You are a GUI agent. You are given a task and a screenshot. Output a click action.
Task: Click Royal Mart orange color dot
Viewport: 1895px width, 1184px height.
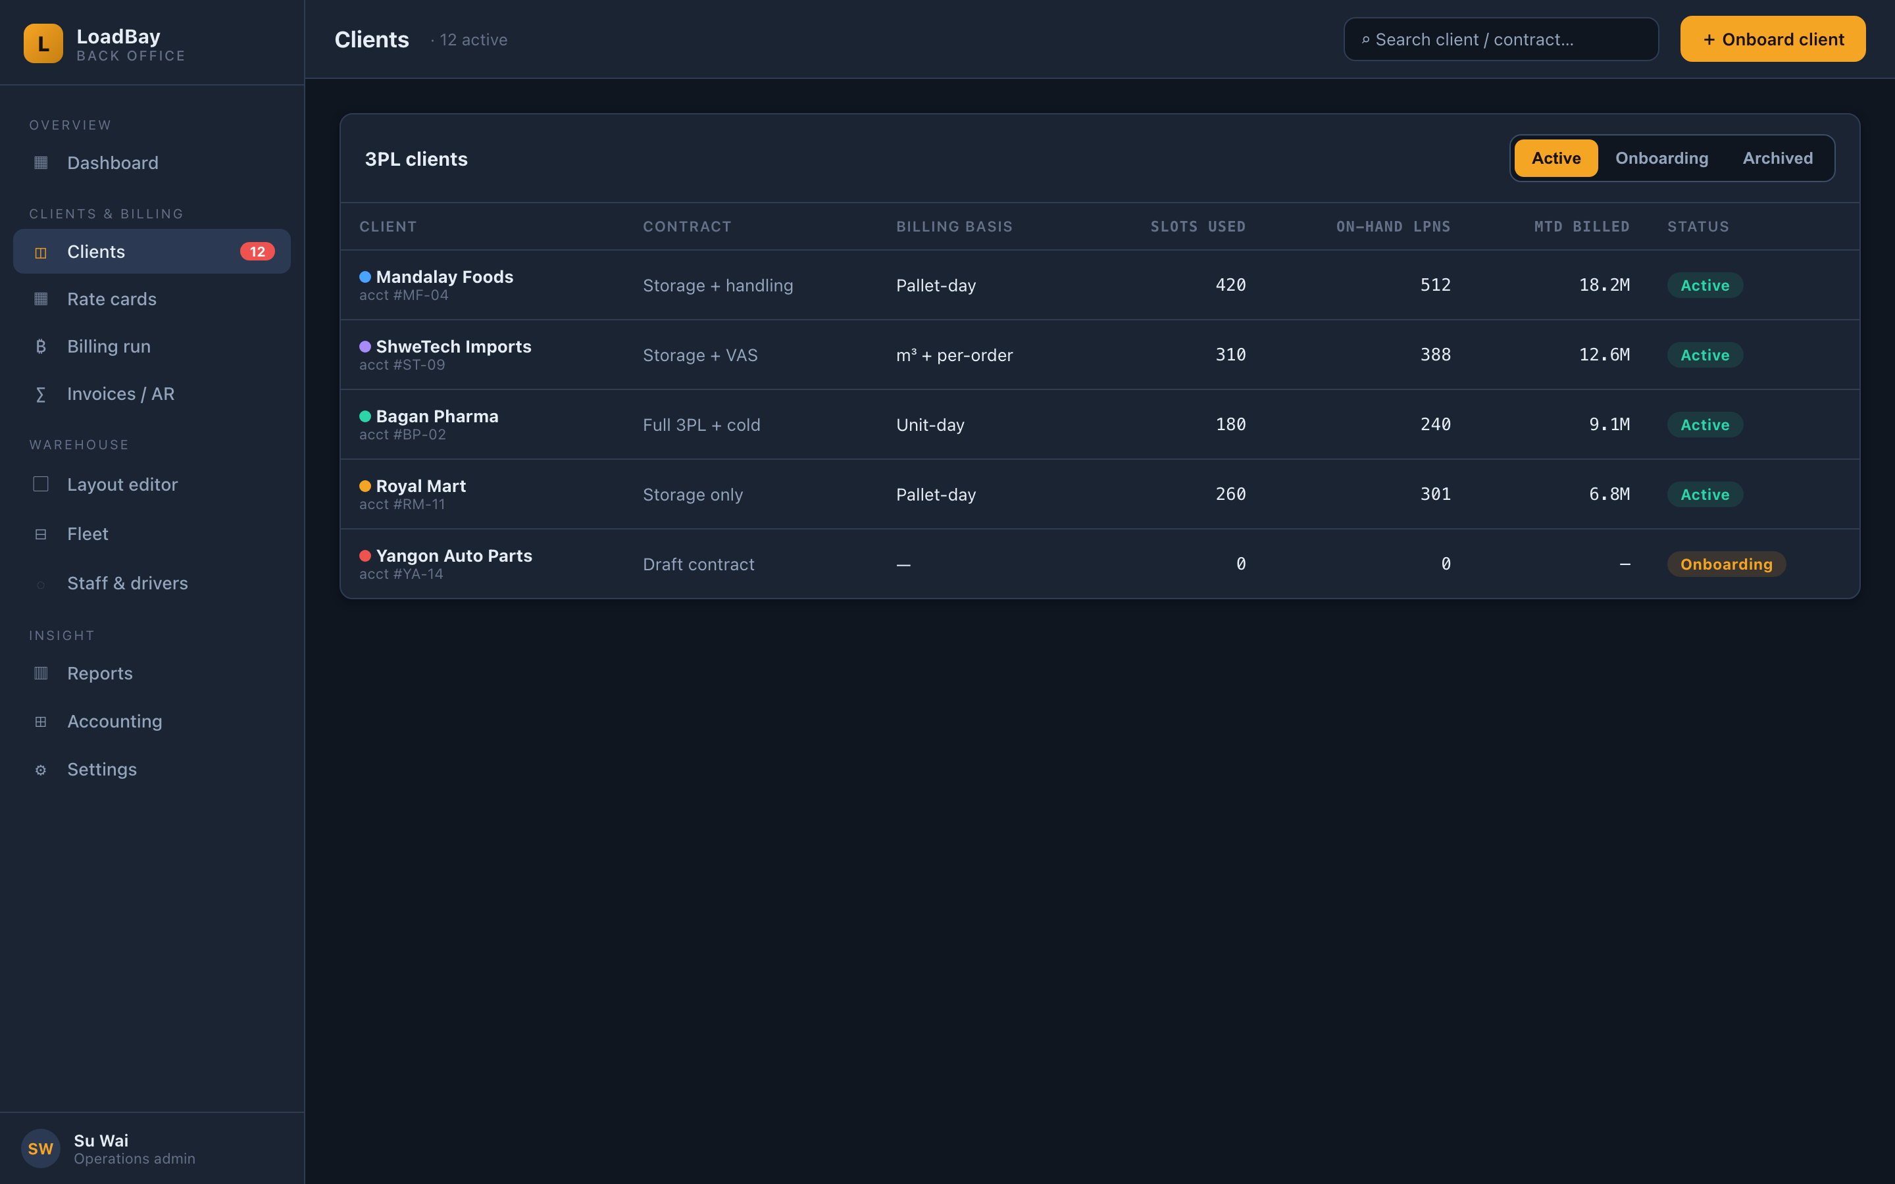pos(365,485)
